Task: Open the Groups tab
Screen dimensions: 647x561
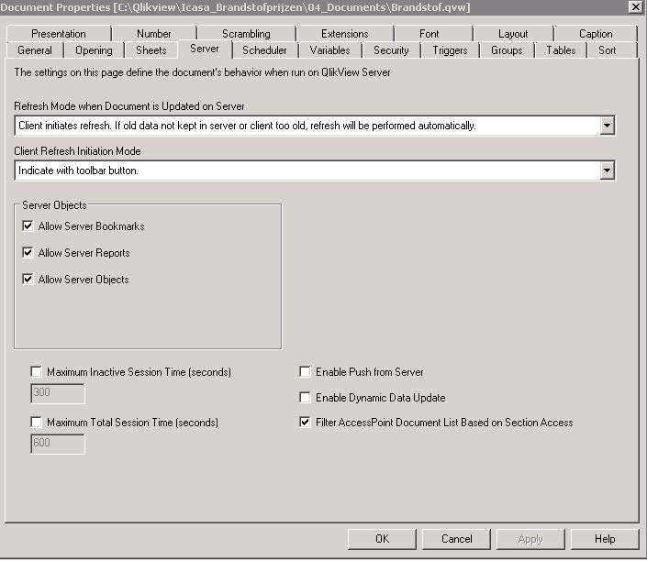Action: pyautogui.click(x=507, y=50)
